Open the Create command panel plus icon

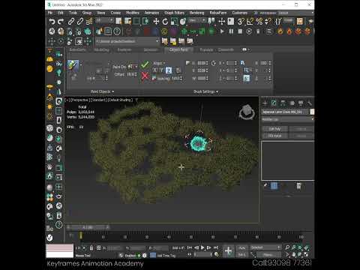[265, 103]
